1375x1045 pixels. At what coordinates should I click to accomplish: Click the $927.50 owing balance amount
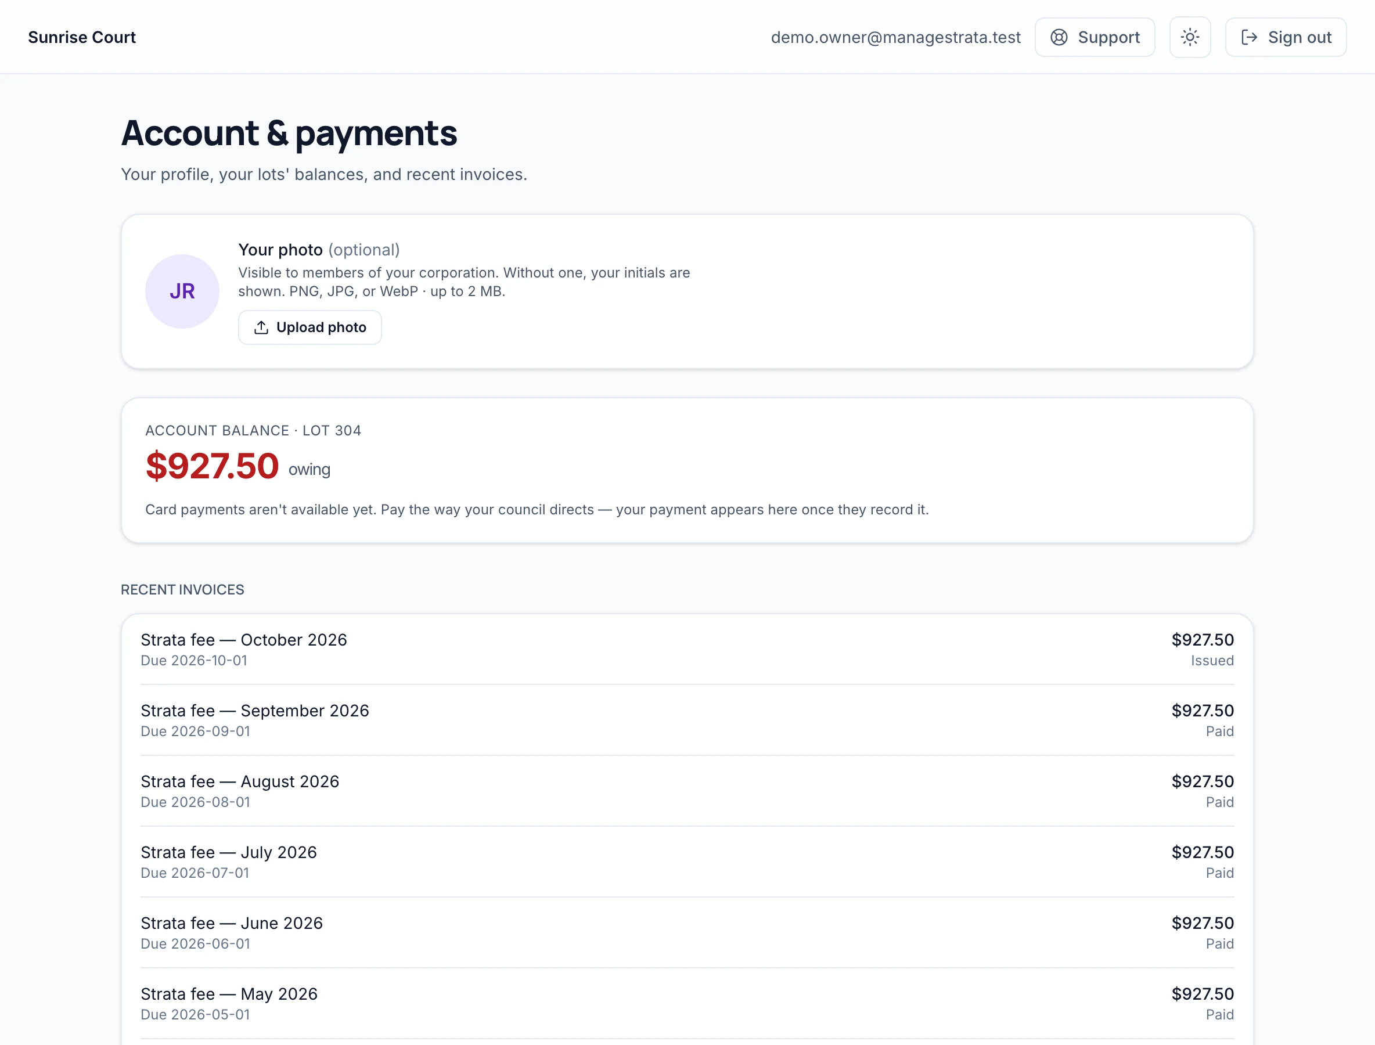[x=212, y=466]
